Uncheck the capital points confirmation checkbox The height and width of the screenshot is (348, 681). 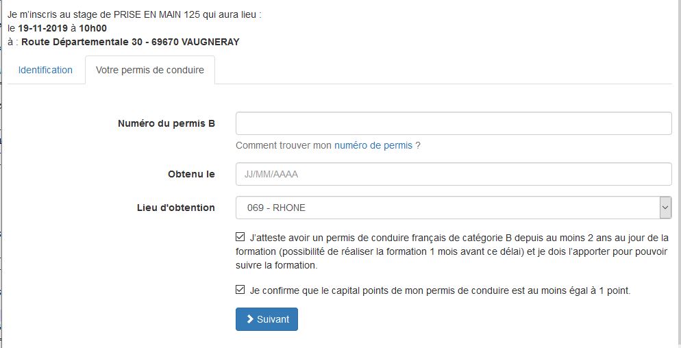click(240, 290)
